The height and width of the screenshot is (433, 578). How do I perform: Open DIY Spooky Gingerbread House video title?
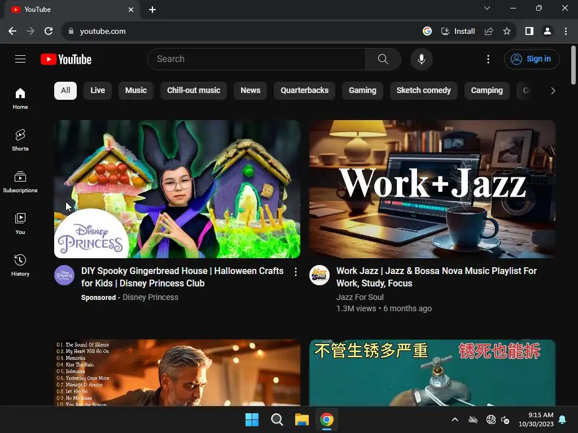coord(182,277)
